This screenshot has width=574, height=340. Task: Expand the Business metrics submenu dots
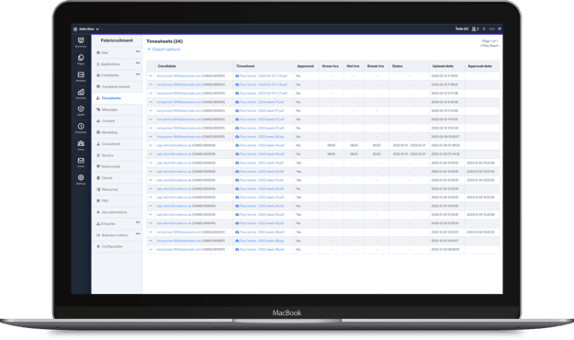point(138,233)
